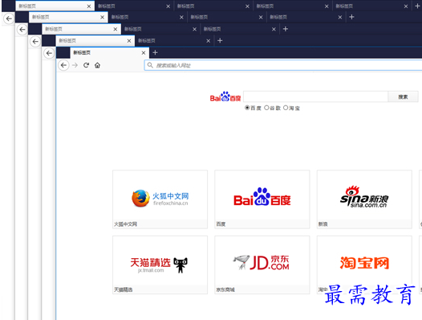Close the active tab in two-tab window

coord(129,41)
